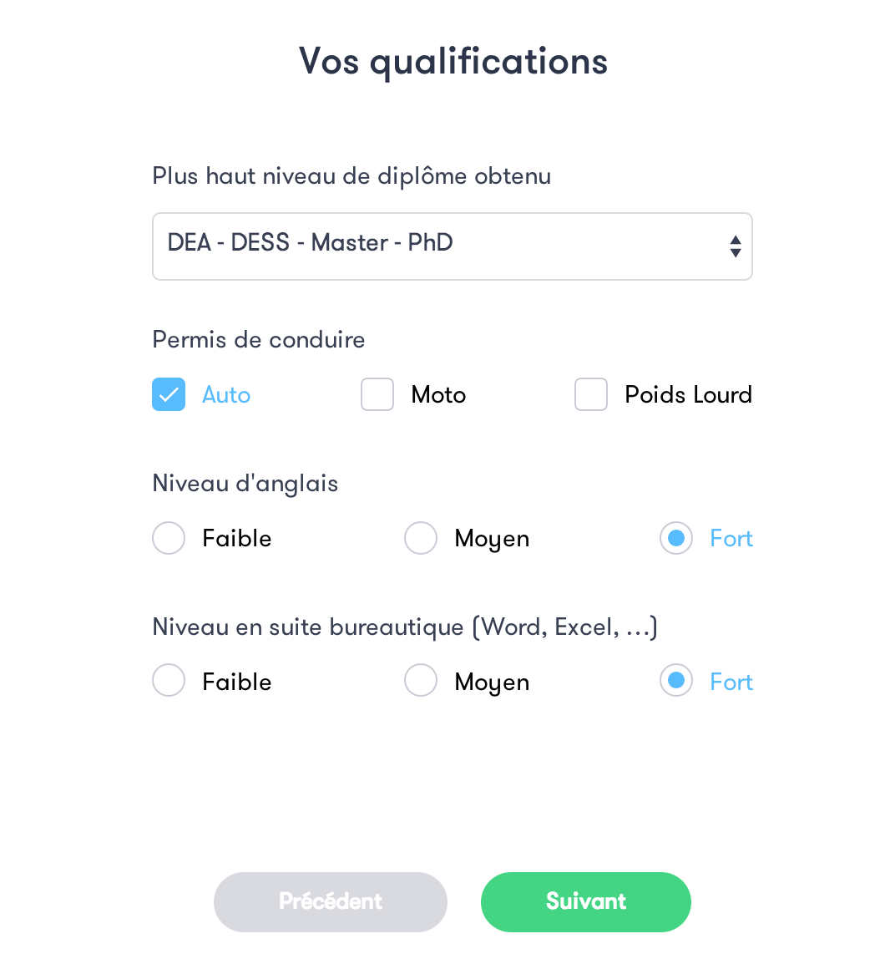The image size is (885, 954).
Task: Click 'Moyen' text under Niveau d'anglais
Action: pyautogui.click(x=492, y=539)
